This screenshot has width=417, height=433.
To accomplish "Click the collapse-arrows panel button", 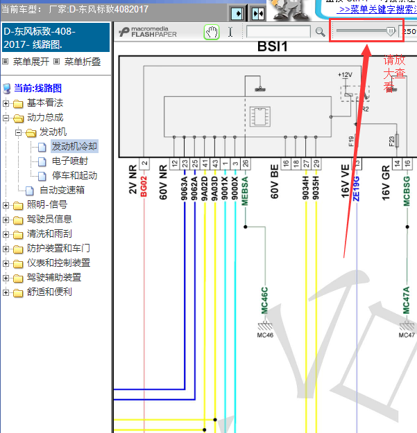I will [258, 14].
